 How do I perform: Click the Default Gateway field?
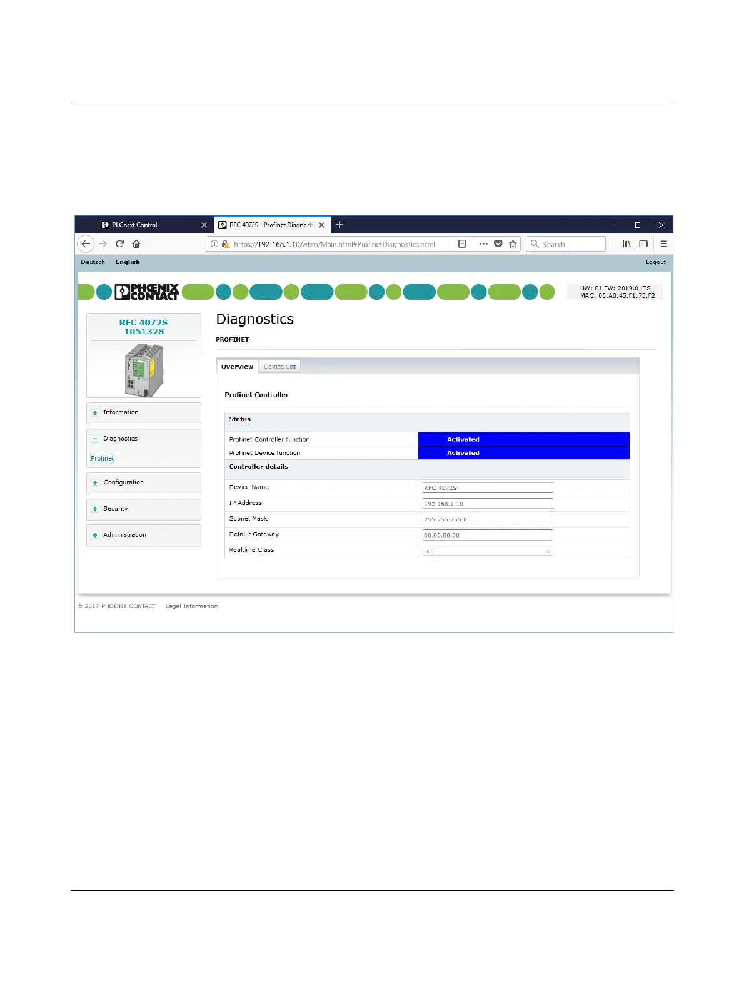488,535
